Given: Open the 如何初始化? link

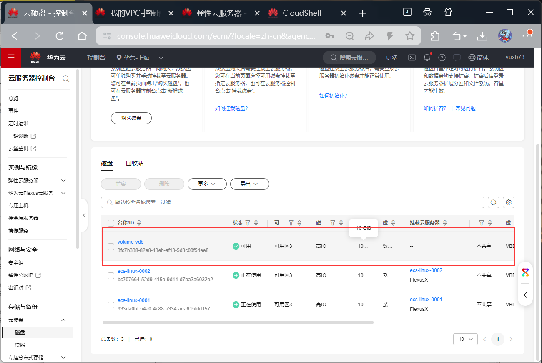Looking at the screenshot, I should [x=333, y=96].
